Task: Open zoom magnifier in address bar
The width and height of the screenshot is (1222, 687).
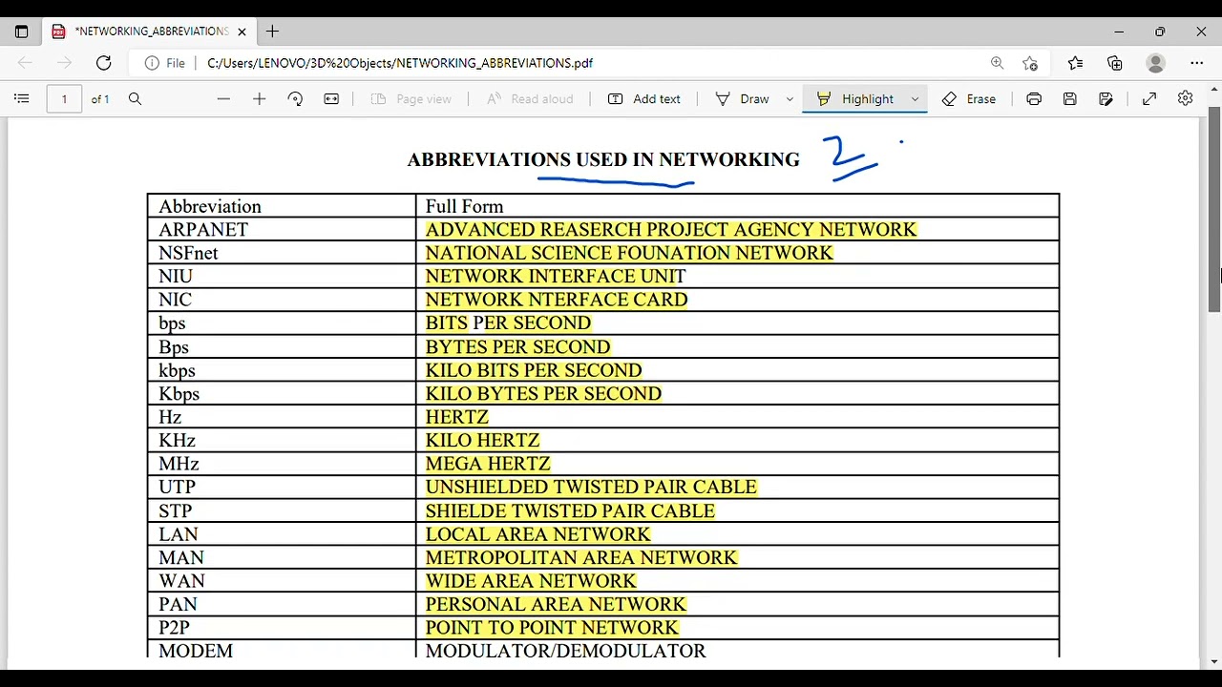Action: (x=997, y=63)
